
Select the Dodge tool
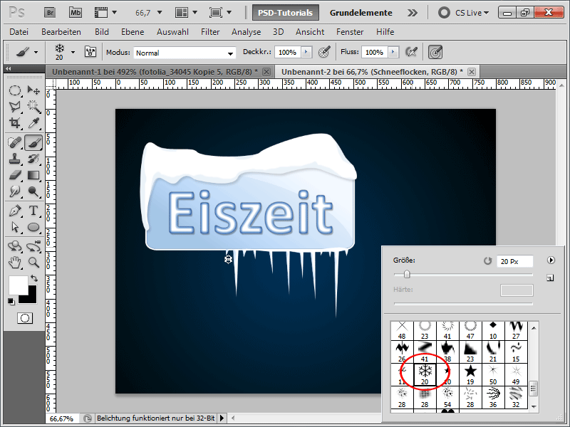pyautogui.click(x=33, y=191)
